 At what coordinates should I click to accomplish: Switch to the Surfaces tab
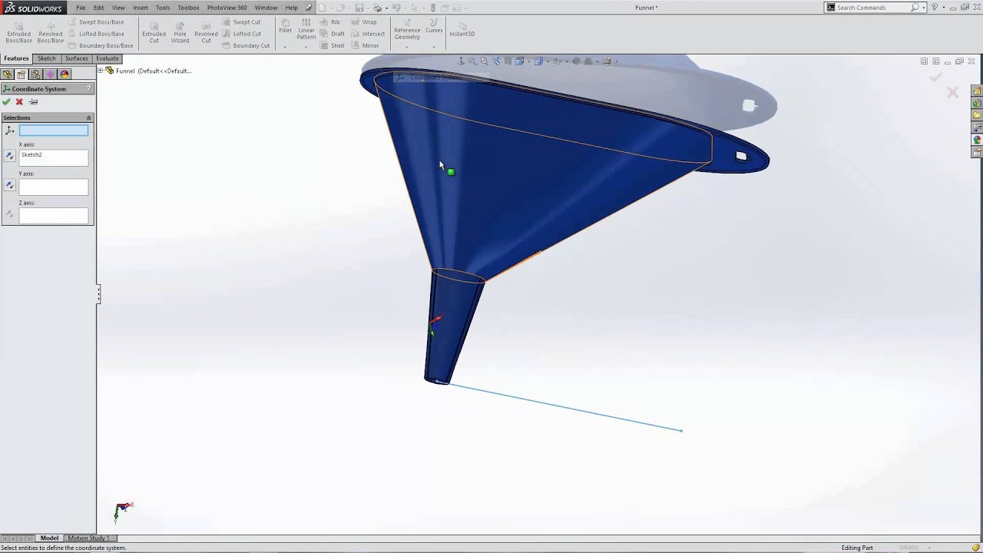pos(77,58)
